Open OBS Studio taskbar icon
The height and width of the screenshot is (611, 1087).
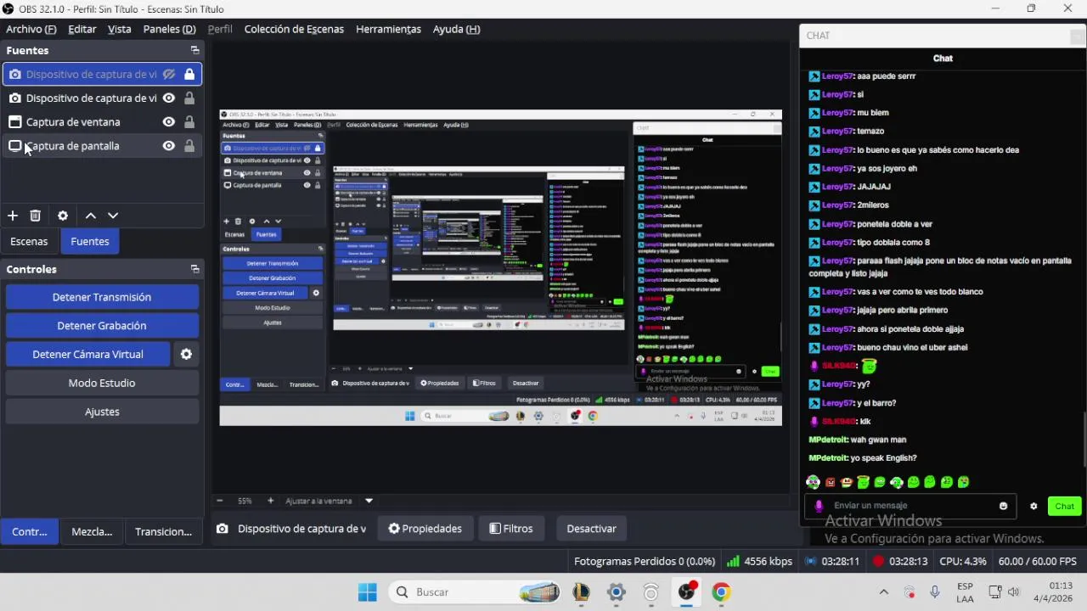pos(686,592)
